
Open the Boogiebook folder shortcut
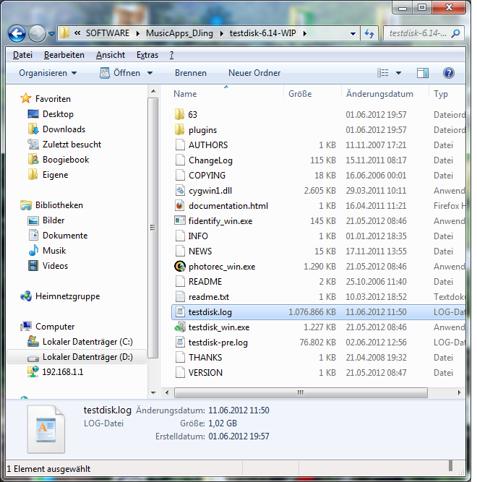tap(66, 160)
